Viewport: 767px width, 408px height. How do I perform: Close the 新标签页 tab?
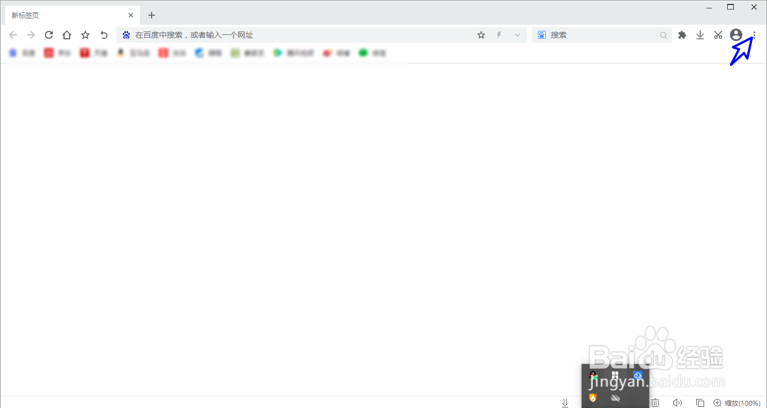tap(131, 15)
